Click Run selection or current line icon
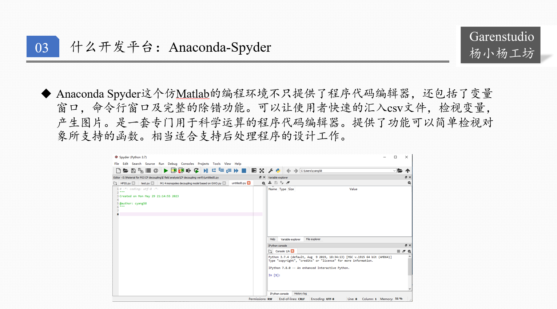Screen dimensions: 557x309 point(188,171)
